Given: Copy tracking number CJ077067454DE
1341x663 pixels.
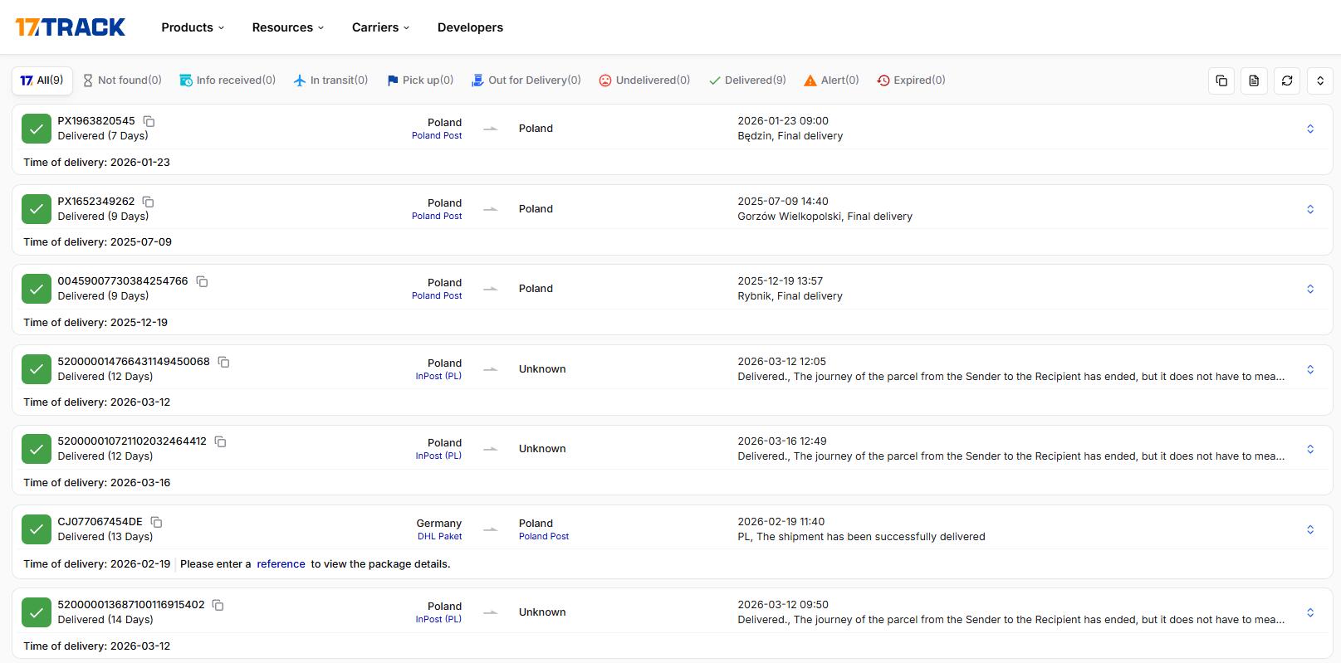Looking at the screenshot, I should tap(156, 522).
